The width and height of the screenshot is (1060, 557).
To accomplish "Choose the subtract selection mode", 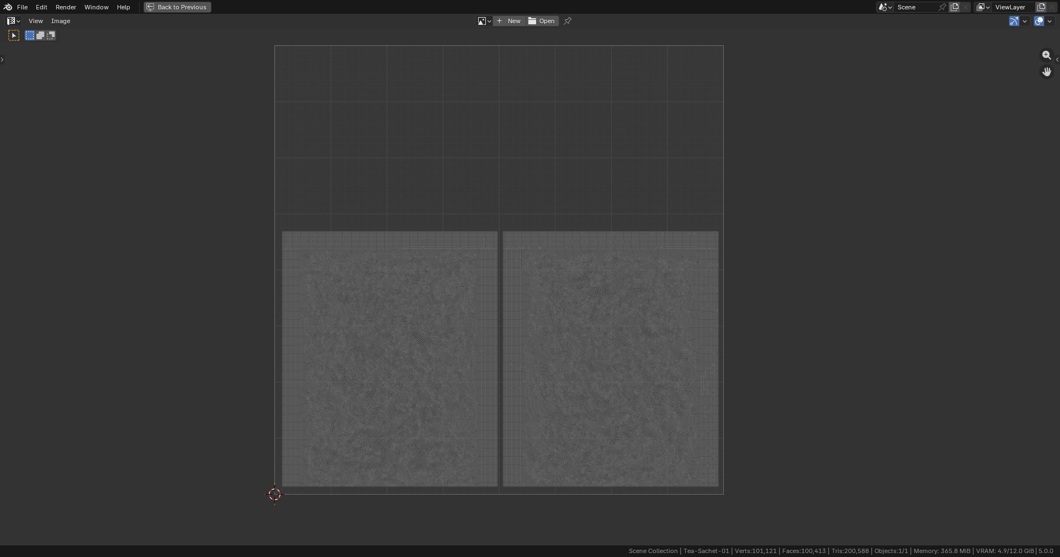I will (x=51, y=35).
